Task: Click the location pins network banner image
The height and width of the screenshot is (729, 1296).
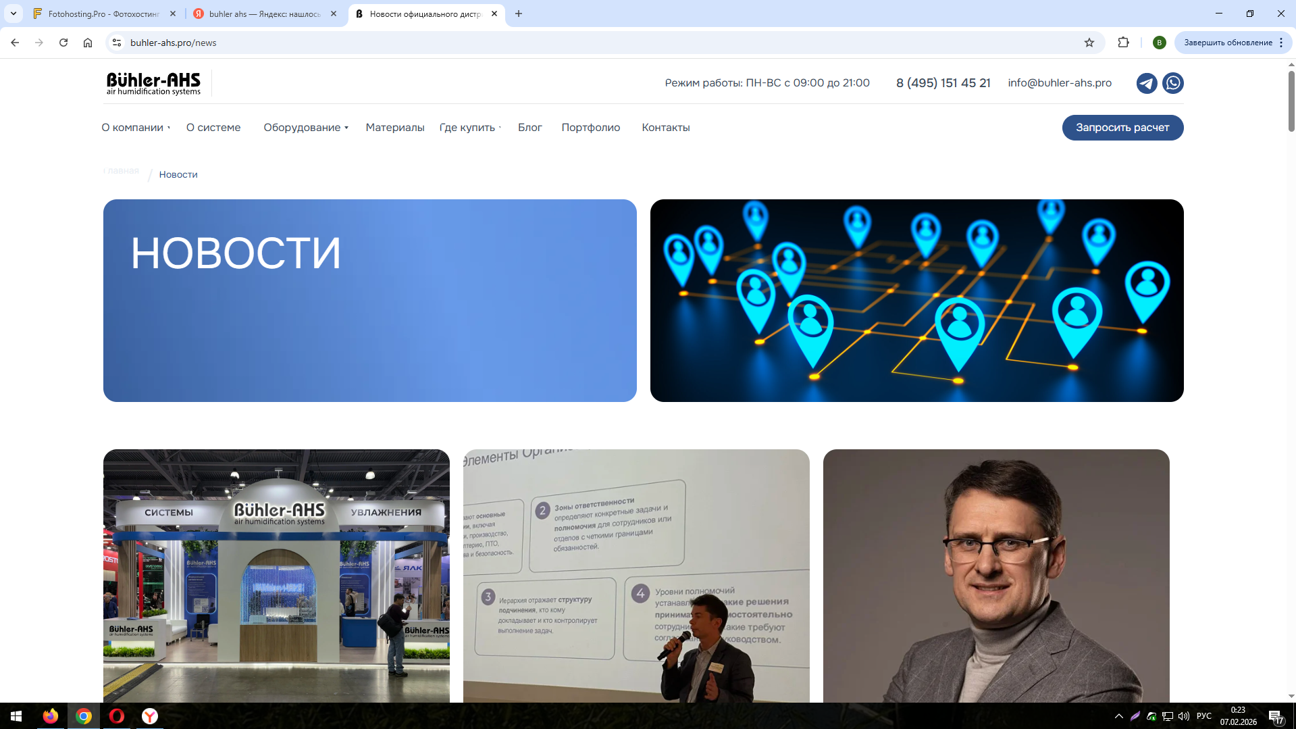Action: click(917, 301)
